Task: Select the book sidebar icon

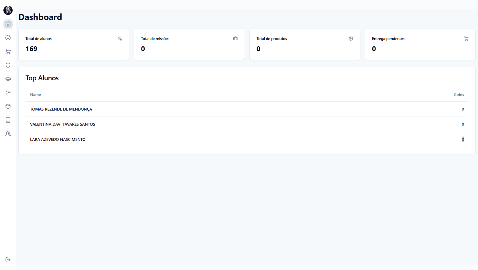Action: (x=8, y=120)
